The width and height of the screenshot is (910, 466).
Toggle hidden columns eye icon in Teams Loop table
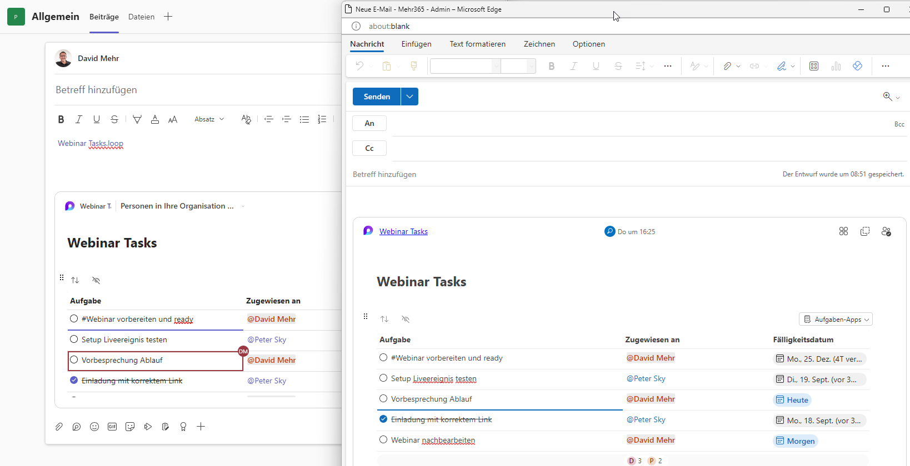[96, 280]
